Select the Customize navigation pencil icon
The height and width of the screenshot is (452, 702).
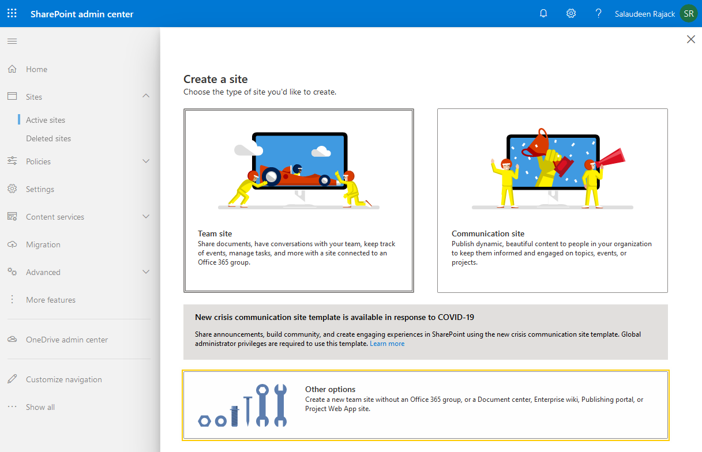[x=12, y=379]
